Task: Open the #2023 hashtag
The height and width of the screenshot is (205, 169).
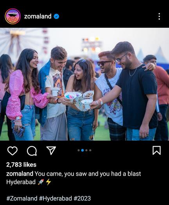Action: coord(82,198)
